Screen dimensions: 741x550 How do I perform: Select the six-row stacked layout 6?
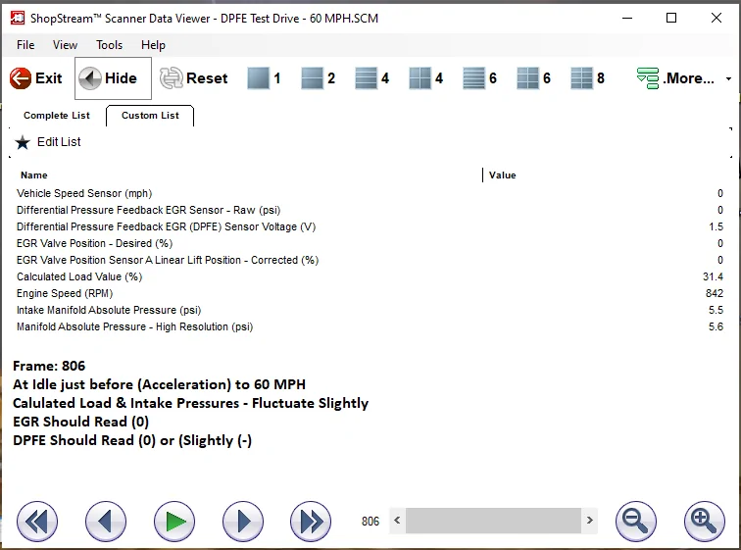pyautogui.click(x=479, y=78)
